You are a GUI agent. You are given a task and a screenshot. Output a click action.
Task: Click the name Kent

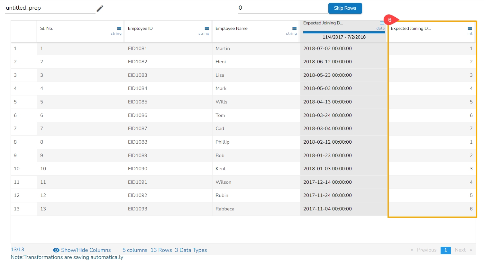pos(221,169)
